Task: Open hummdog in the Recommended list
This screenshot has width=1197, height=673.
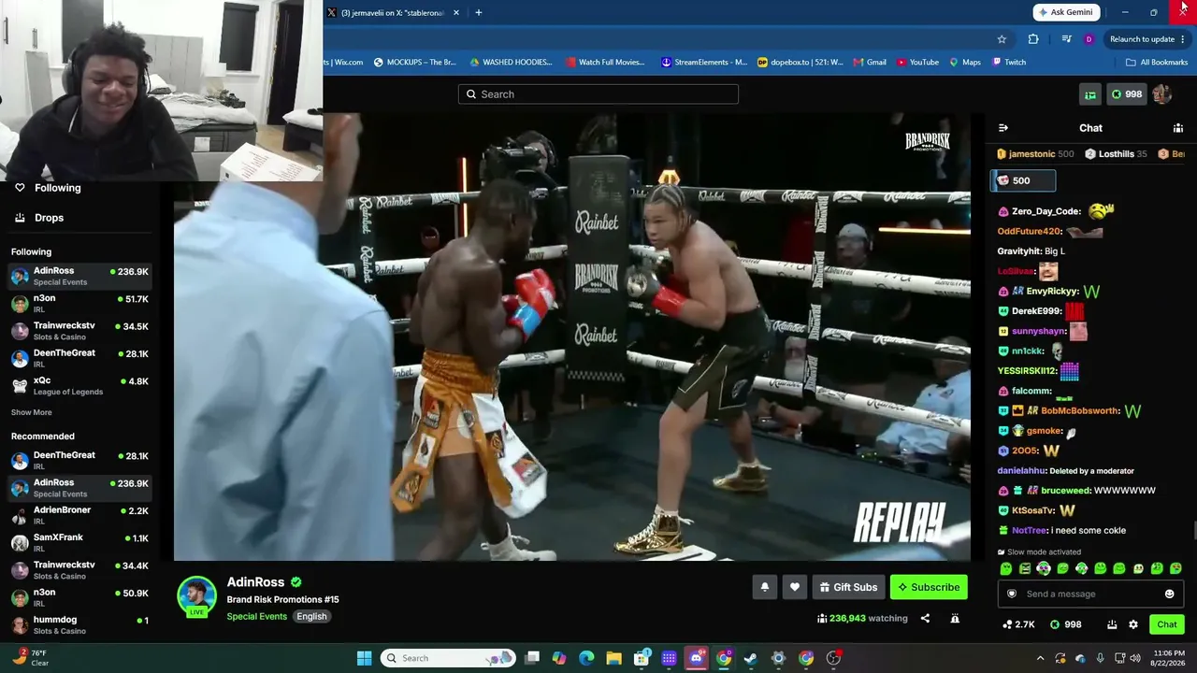Action: [79, 624]
